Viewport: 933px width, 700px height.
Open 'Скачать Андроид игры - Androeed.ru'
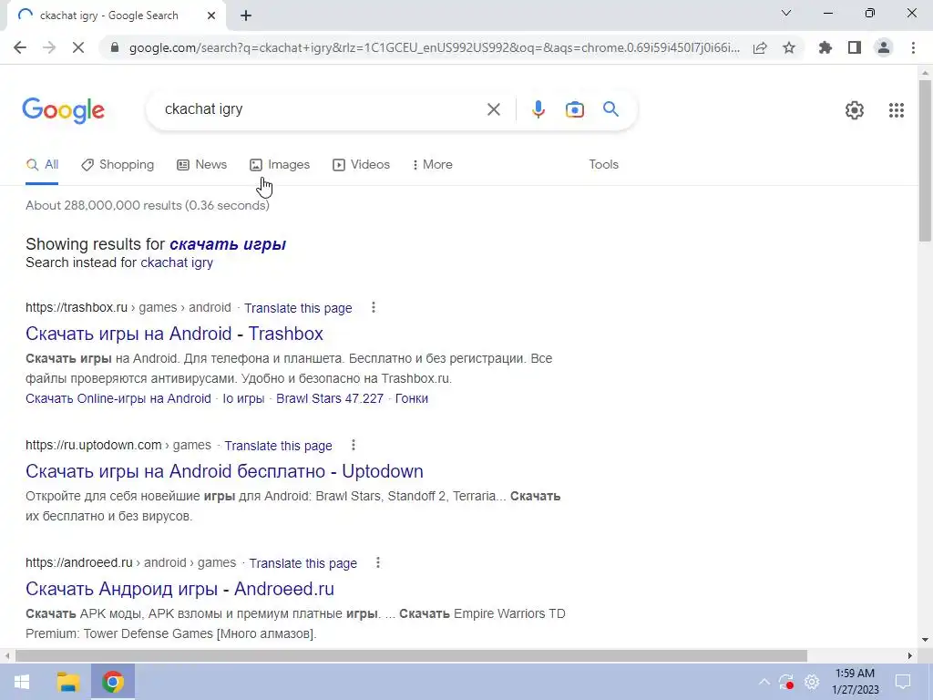point(179,590)
